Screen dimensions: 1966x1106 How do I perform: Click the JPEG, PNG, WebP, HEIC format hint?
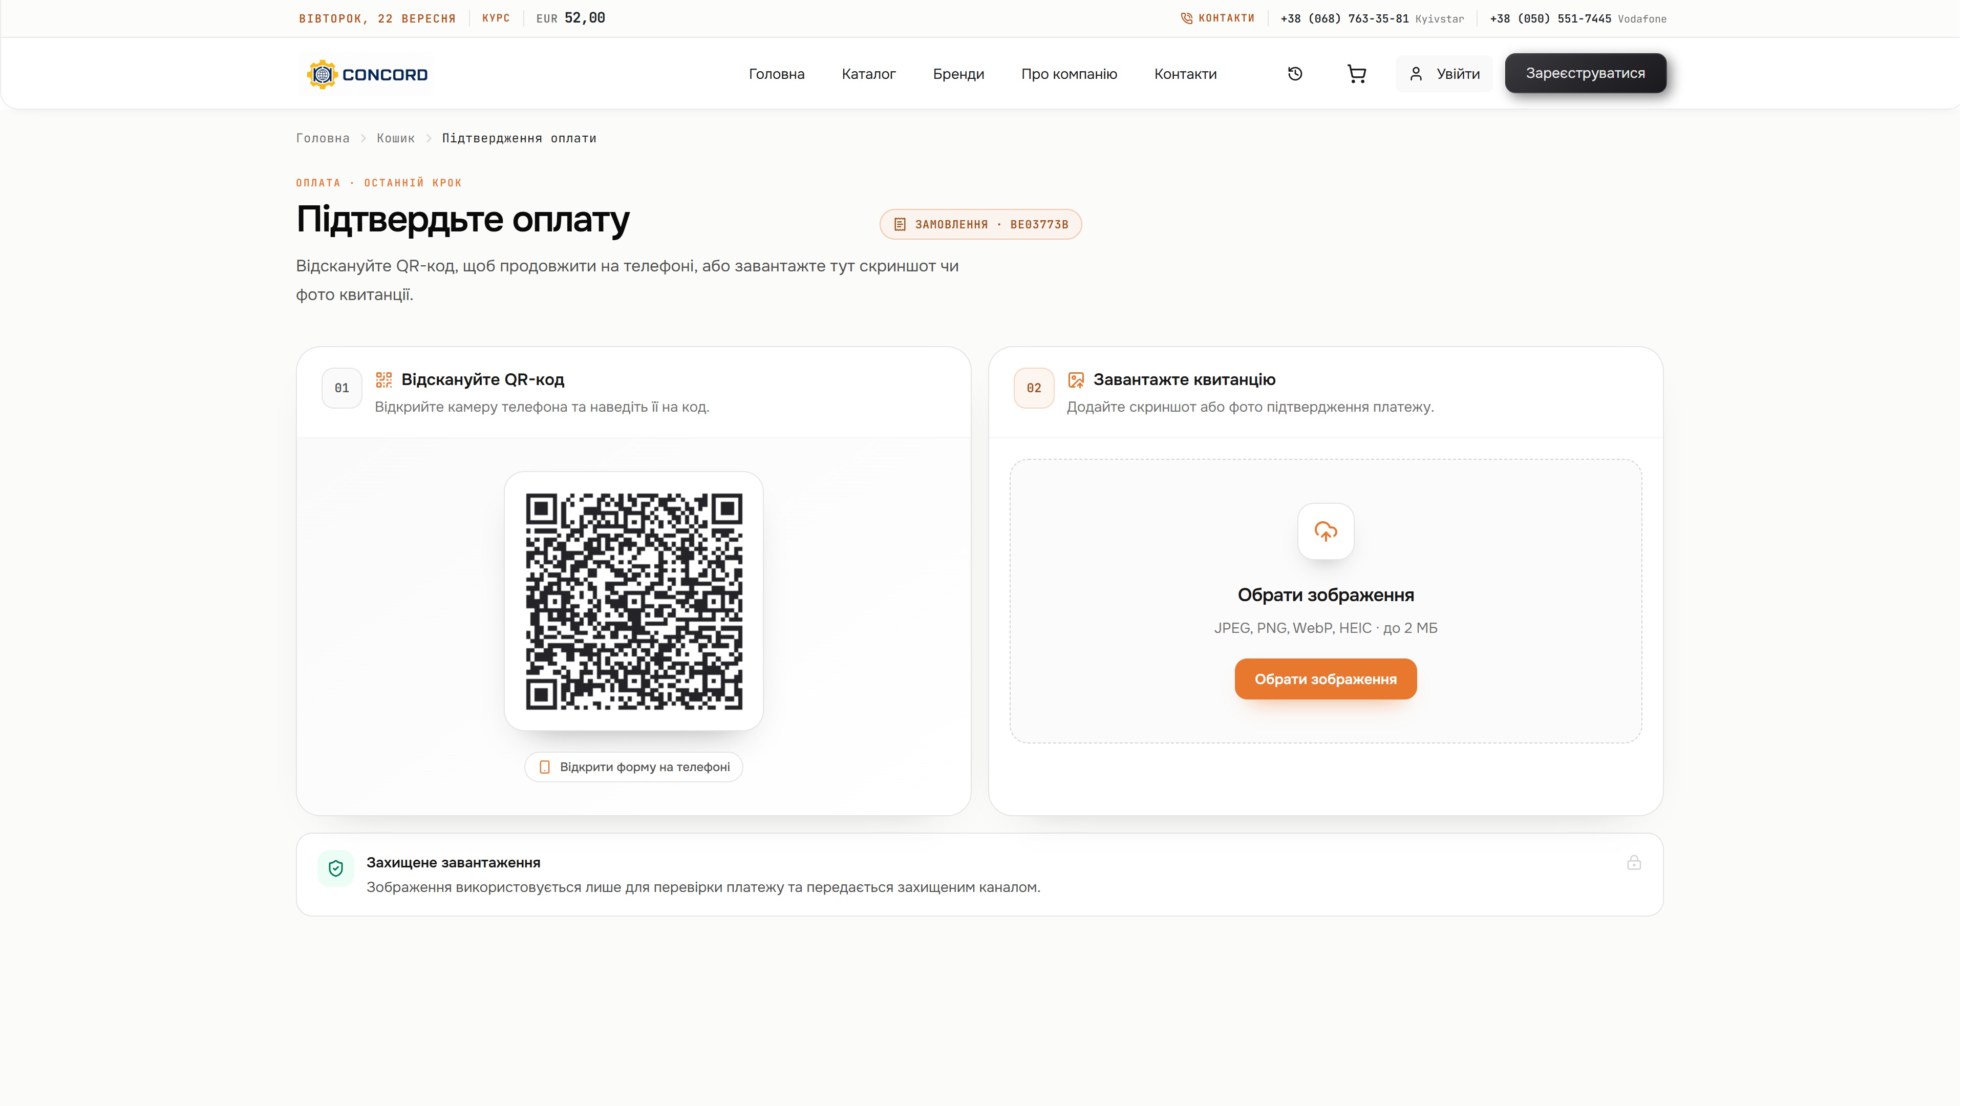[1326, 628]
